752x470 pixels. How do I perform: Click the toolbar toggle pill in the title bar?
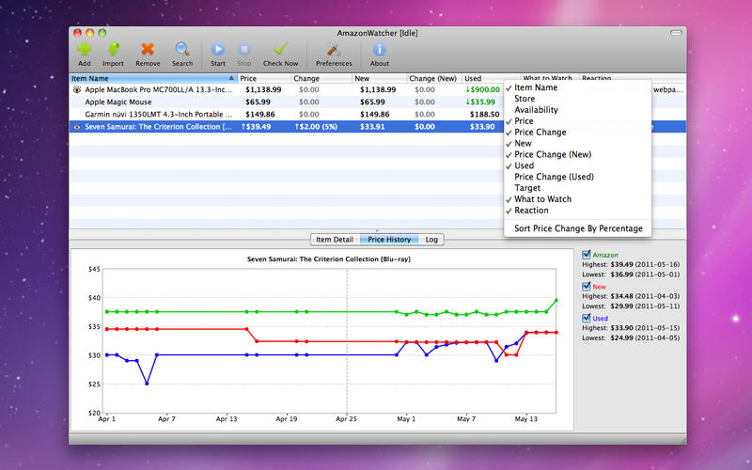pyautogui.click(x=676, y=33)
